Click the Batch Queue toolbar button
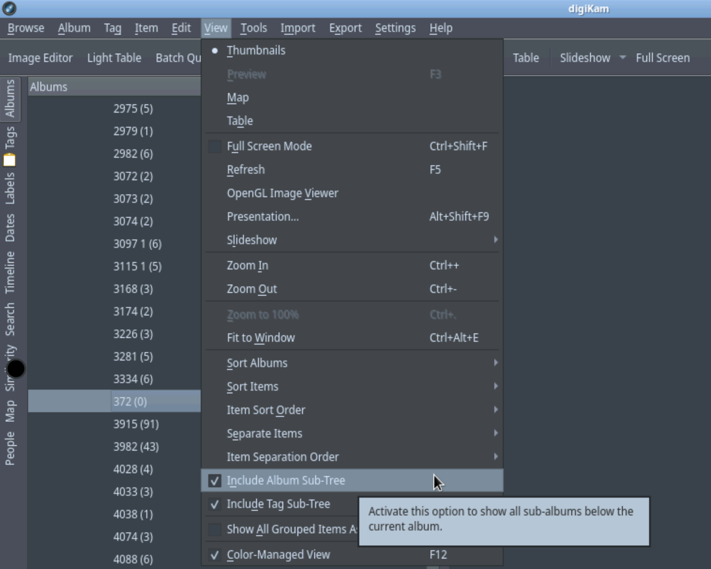Screen dimensions: 711x569 (178, 58)
